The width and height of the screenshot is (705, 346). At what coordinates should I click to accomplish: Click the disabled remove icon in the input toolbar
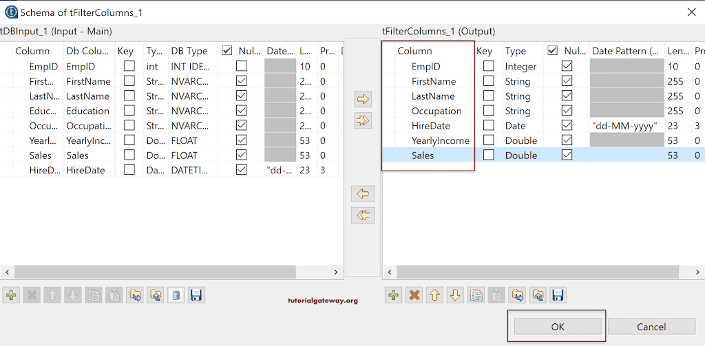click(32, 295)
